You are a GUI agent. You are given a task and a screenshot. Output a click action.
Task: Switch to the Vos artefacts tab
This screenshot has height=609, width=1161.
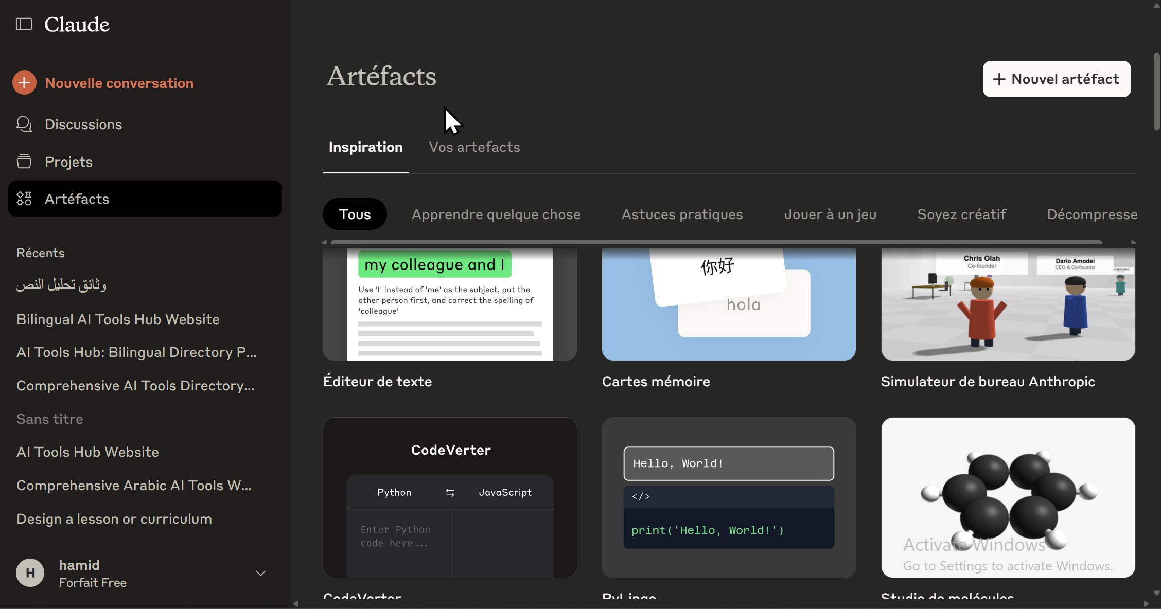(x=474, y=147)
